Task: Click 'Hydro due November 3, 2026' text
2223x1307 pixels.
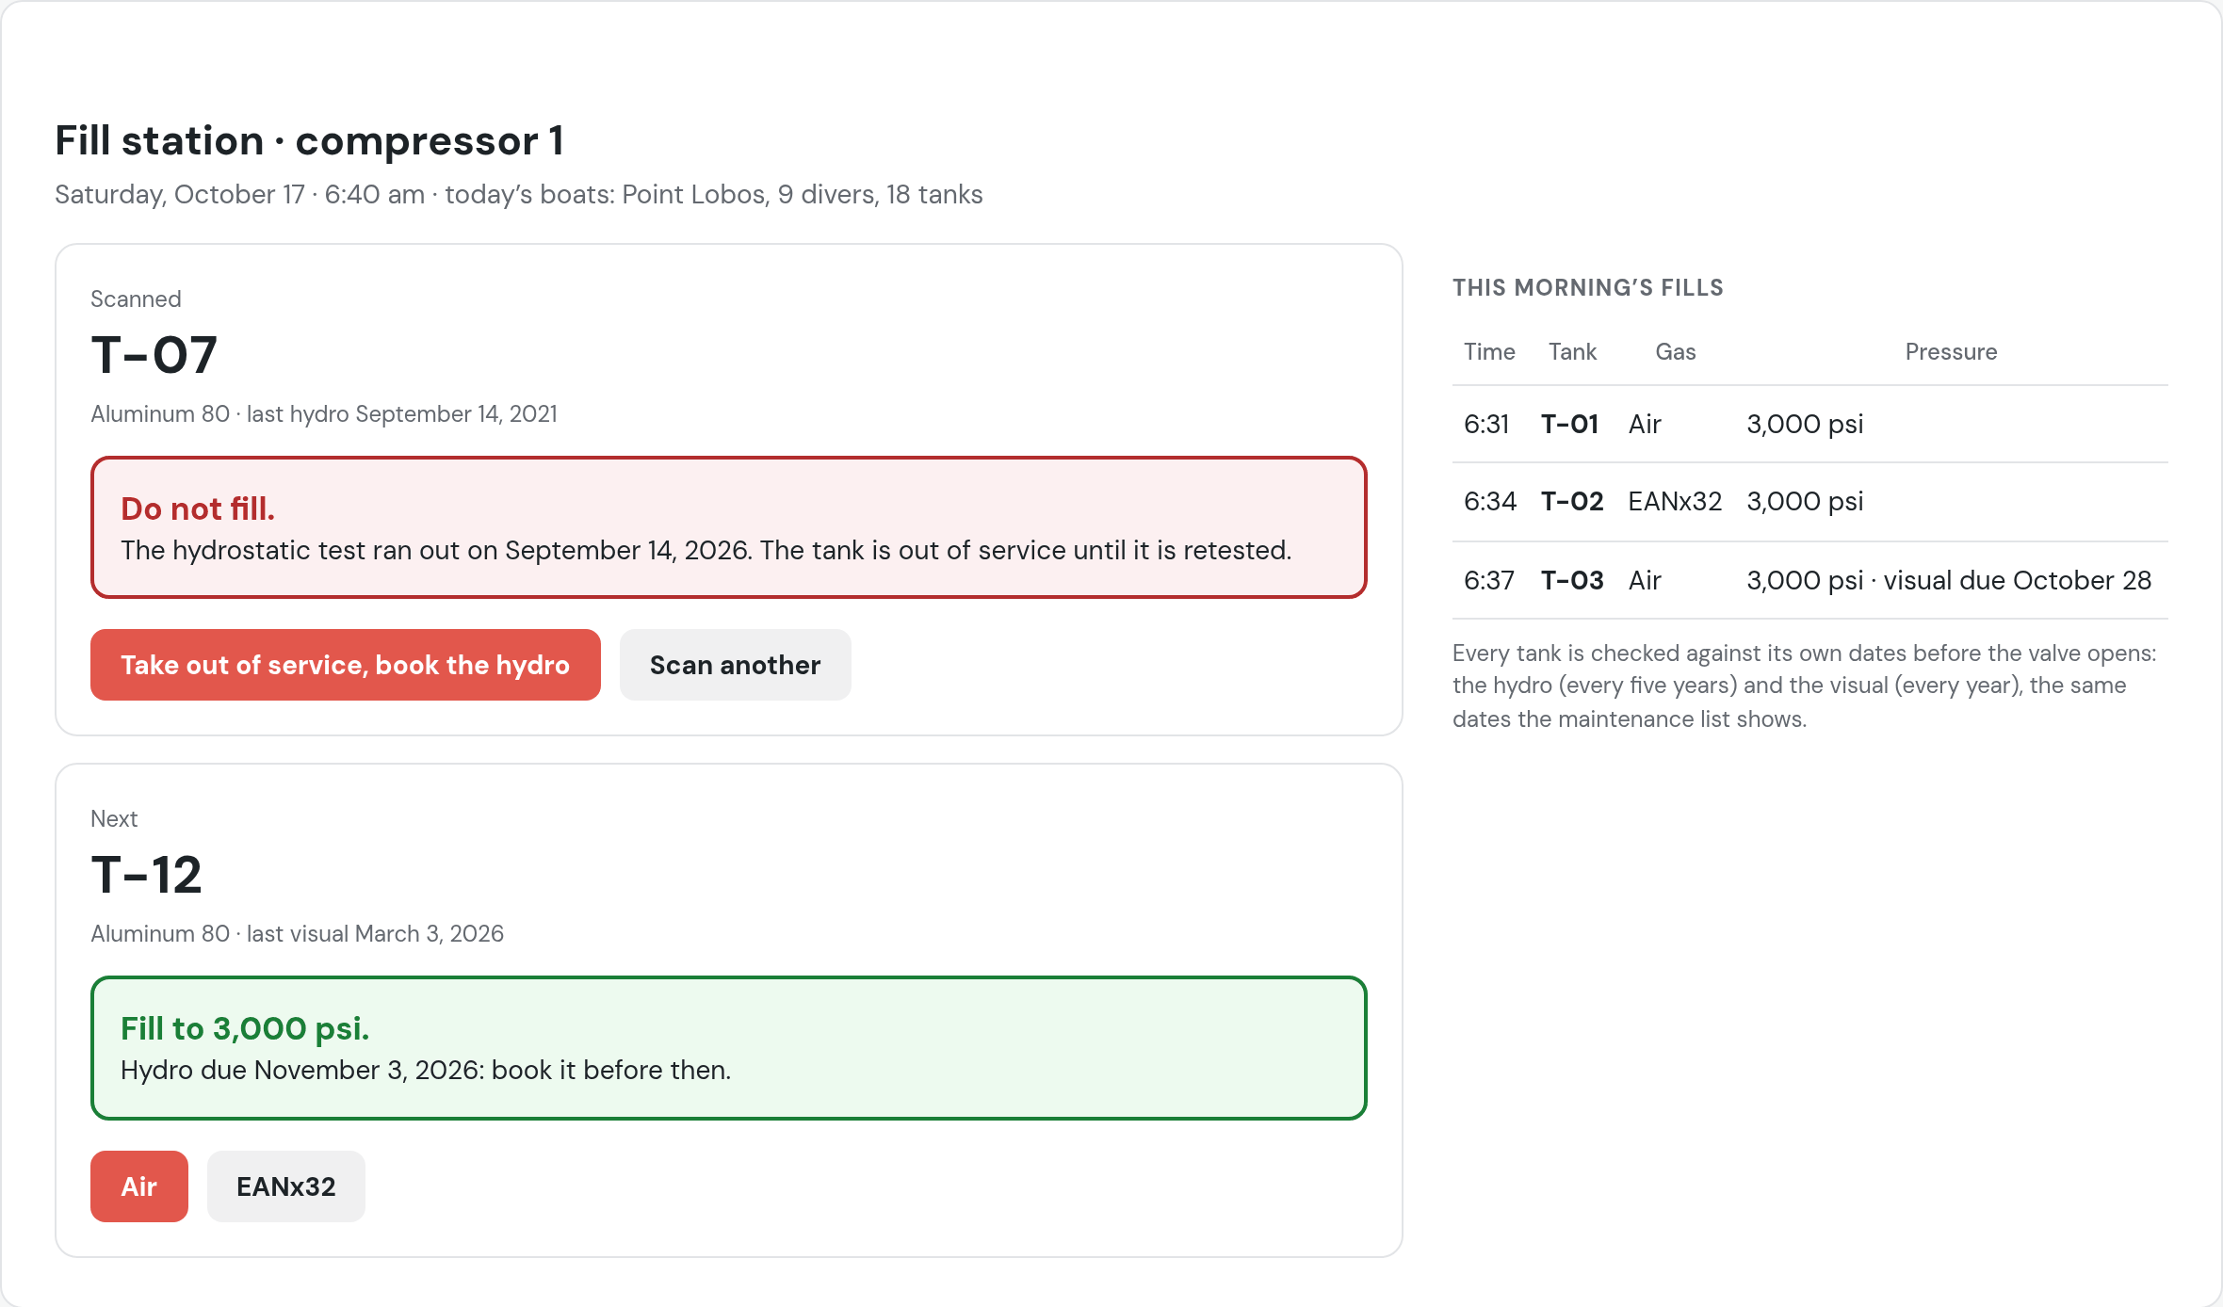Action: click(x=426, y=1070)
